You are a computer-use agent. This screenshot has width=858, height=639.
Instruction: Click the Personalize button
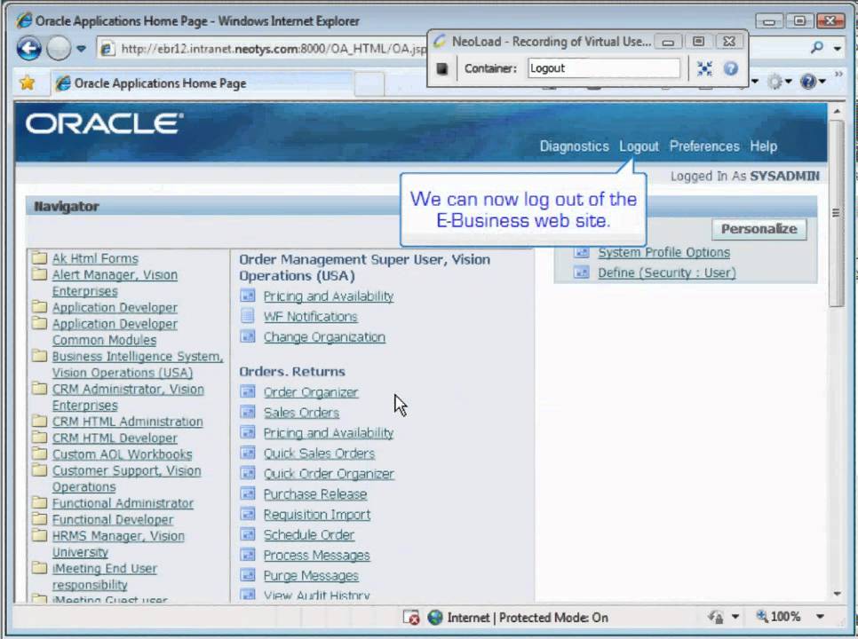759,229
